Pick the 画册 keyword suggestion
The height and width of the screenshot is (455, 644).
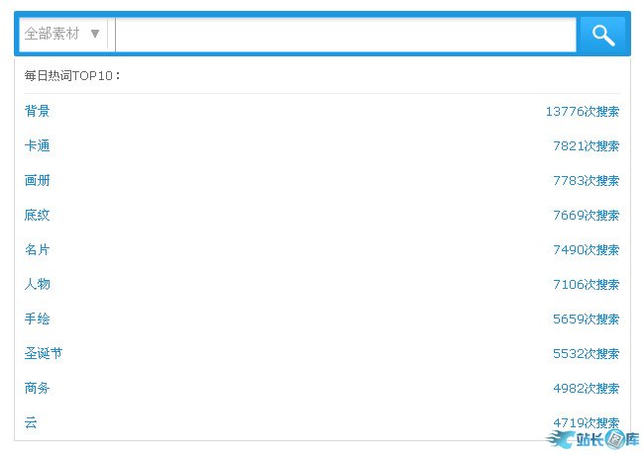point(38,180)
